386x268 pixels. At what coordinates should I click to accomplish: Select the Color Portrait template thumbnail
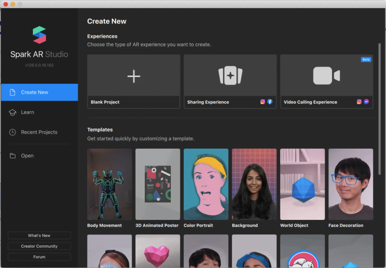[206, 184]
